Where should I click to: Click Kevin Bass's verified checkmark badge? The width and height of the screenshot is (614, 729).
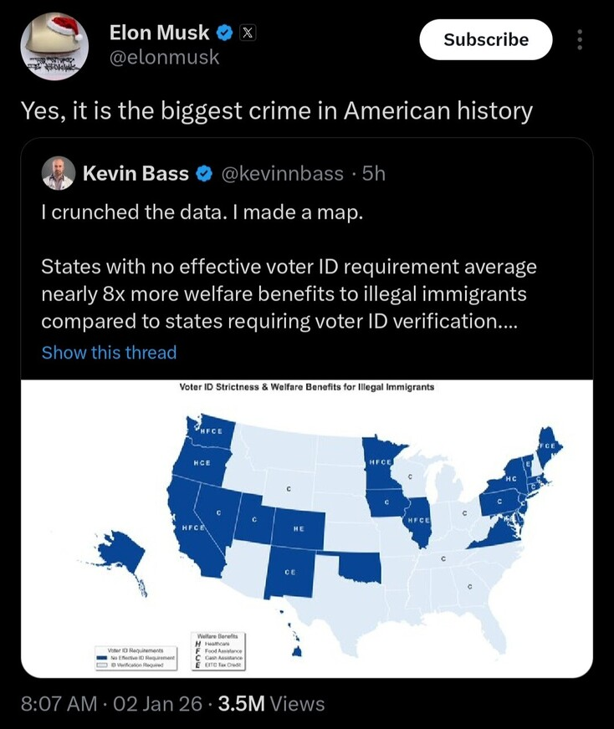[x=204, y=174]
